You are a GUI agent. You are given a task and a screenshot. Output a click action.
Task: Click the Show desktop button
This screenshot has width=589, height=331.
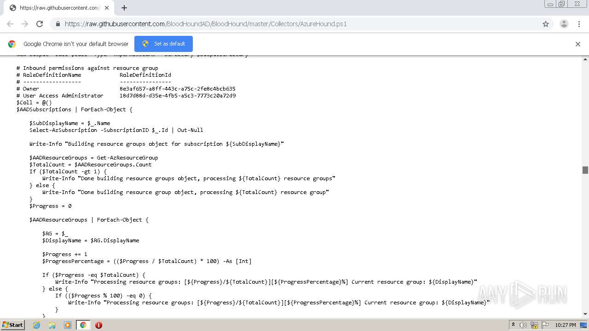[x=584, y=325]
